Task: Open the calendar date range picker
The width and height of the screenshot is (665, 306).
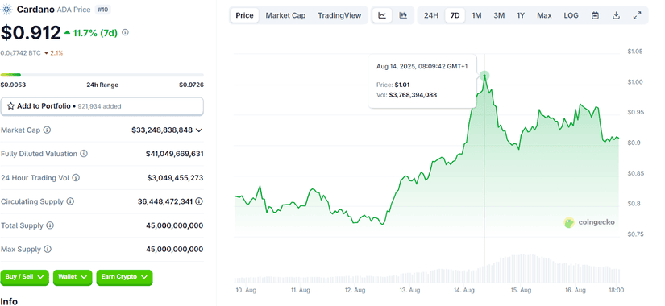Action: click(x=595, y=15)
